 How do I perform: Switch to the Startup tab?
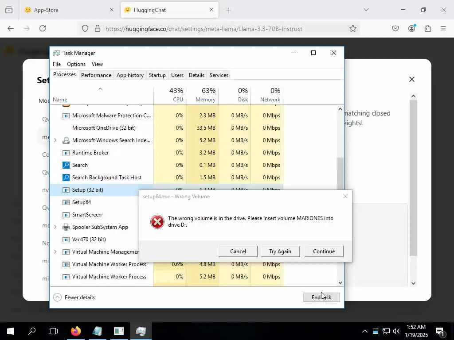pos(157,75)
